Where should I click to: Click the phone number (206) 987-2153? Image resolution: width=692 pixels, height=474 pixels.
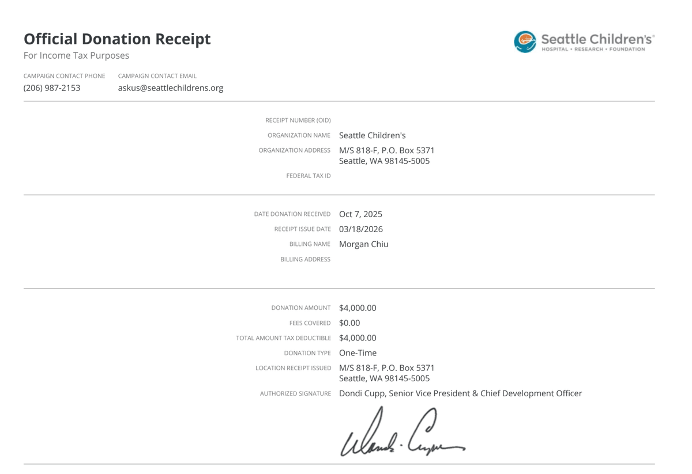pyautogui.click(x=52, y=88)
